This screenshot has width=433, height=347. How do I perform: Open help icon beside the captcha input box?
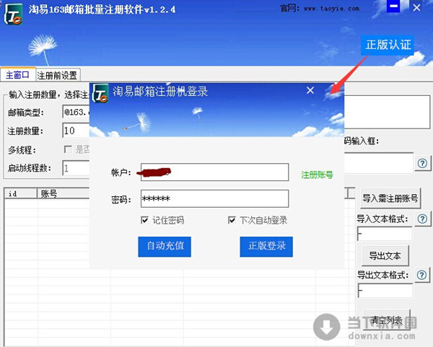pos(422,164)
